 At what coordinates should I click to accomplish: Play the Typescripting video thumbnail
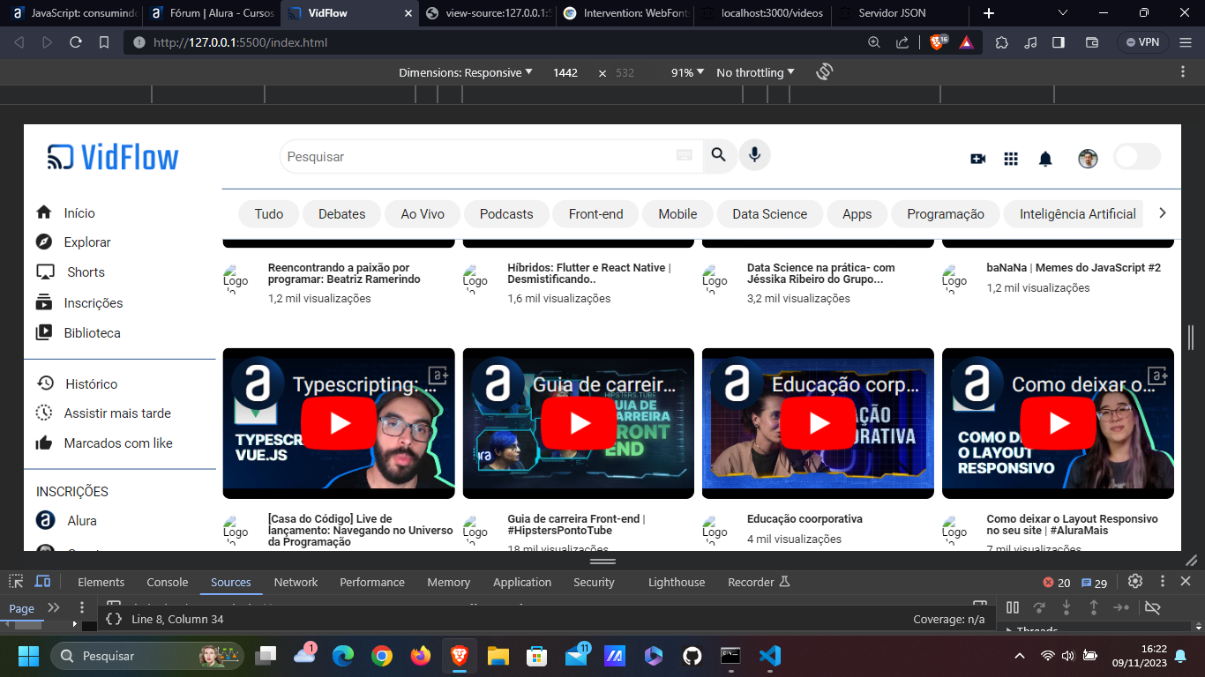[x=339, y=423]
